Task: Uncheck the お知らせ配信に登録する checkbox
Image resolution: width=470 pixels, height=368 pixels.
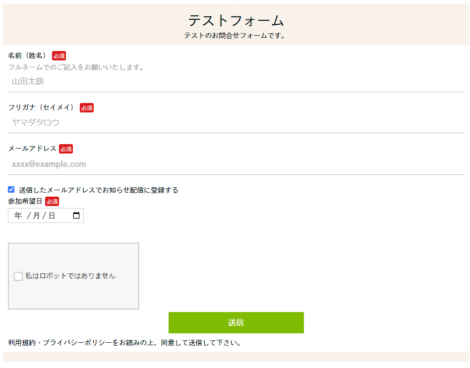Action: click(x=11, y=190)
